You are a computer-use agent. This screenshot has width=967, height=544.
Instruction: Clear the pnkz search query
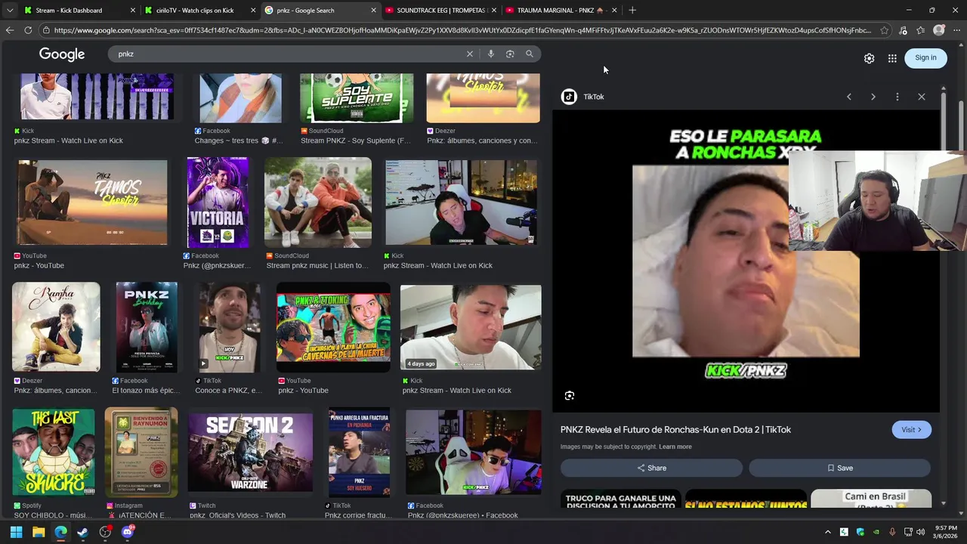(x=470, y=54)
